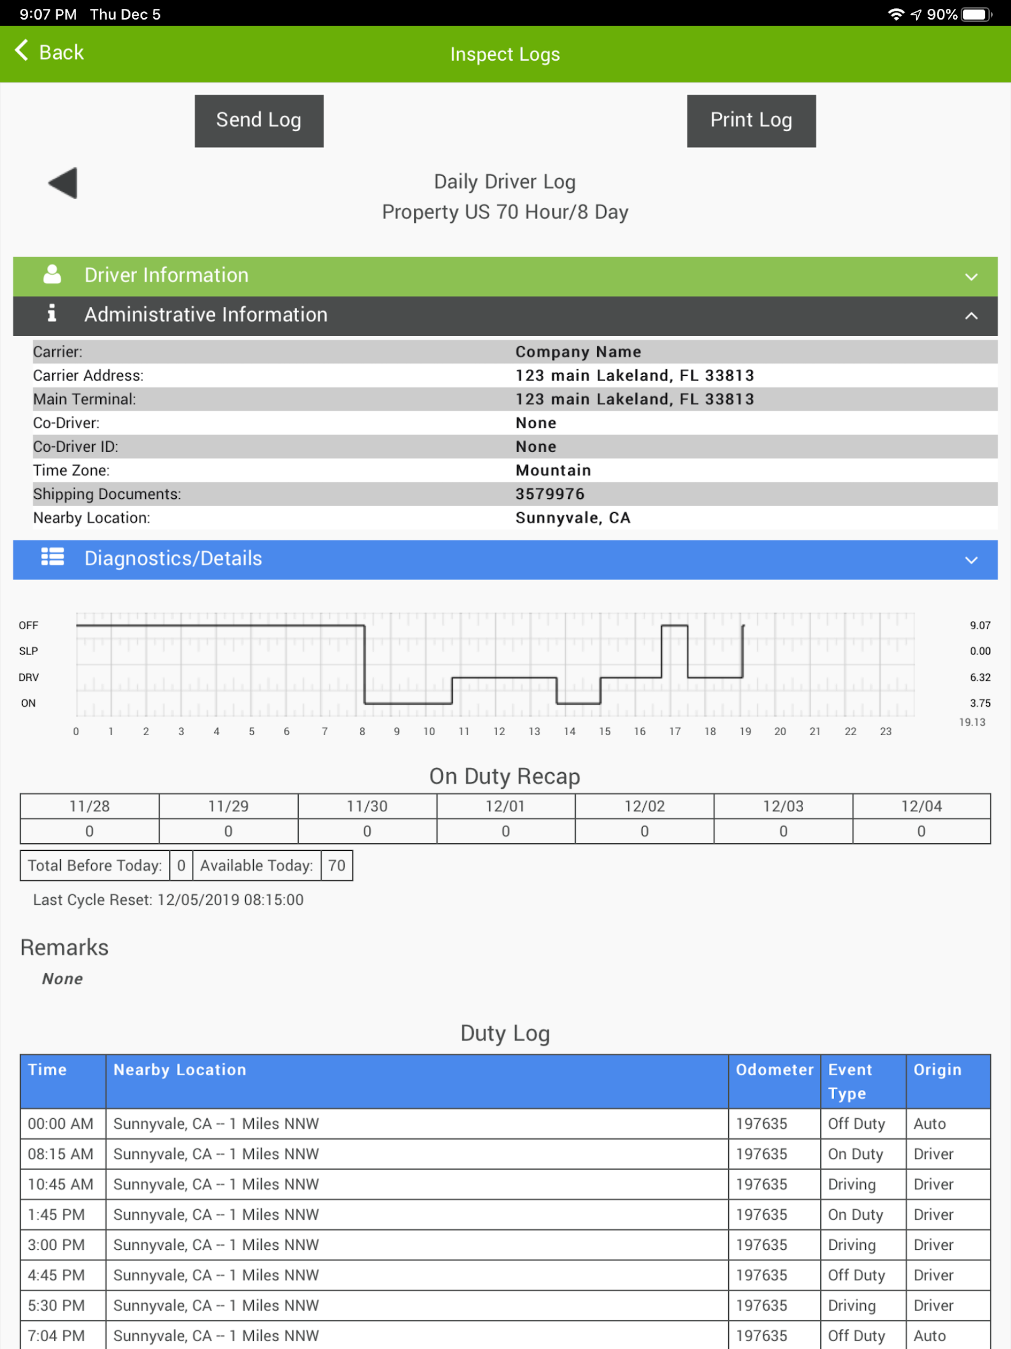Image resolution: width=1011 pixels, height=1349 pixels.
Task: Tap the Print Log button
Action: click(x=751, y=121)
